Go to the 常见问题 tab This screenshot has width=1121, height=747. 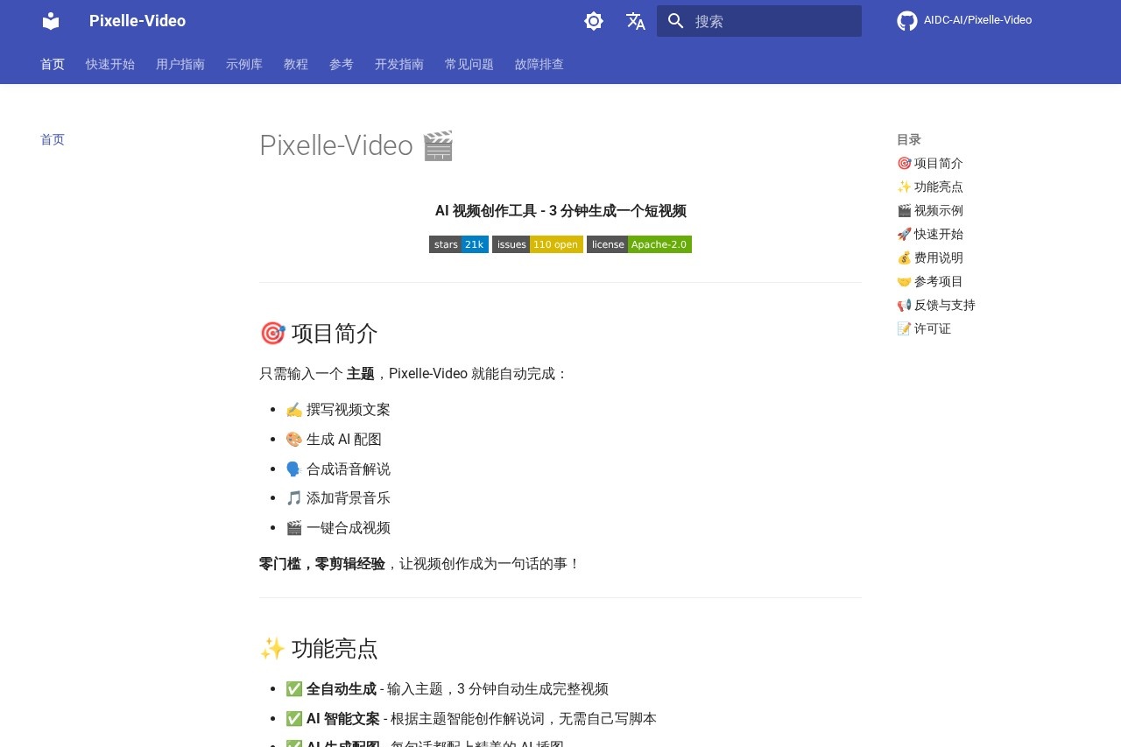469,64
